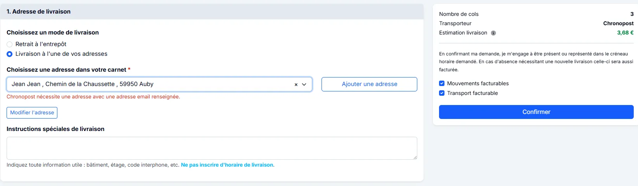Screen dimensions: 638x186
Task: Clear the selected address with the x icon
Action: (296, 84)
